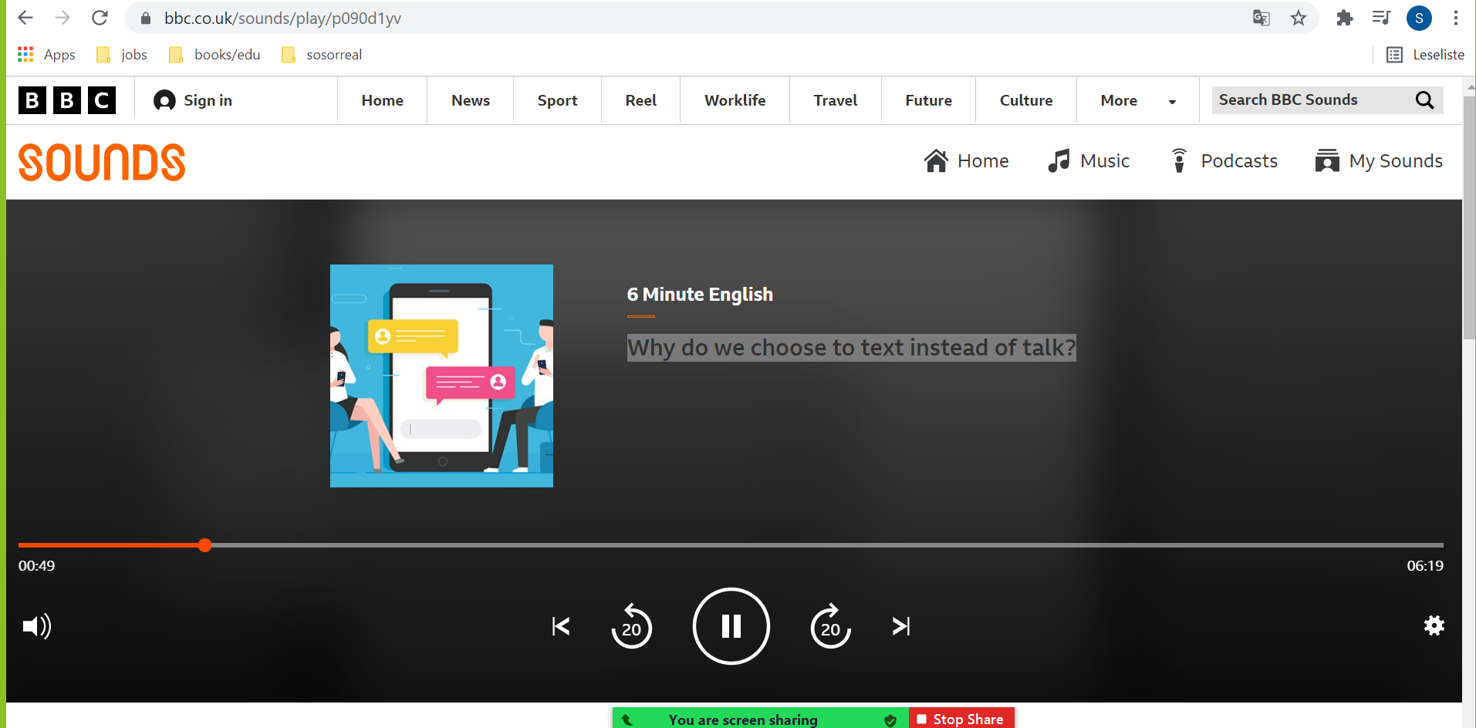Bookmark this page with star icon
This screenshot has height=728, width=1476.
click(1299, 18)
